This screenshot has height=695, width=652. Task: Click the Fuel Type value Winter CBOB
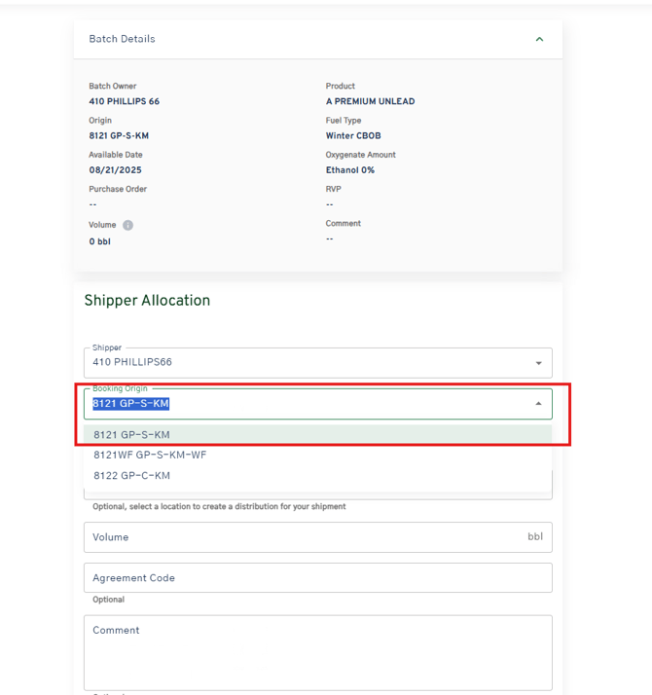coord(353,136)
